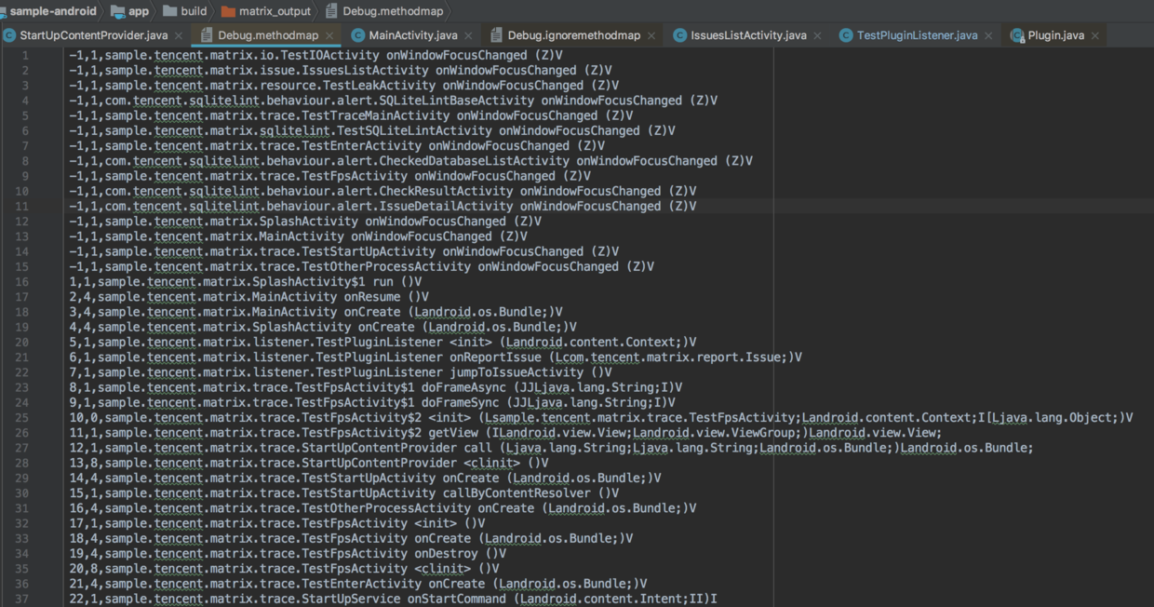Close the Debug.ignoremethodmap tab
This screenshot has height=607, width=1154.
point(651,35)
